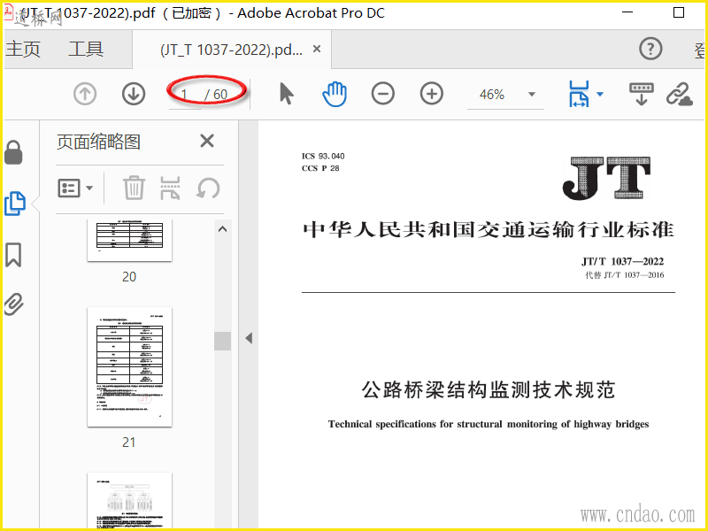The width and height of the screenshot is (708, 531).
Task: Choose the selection arrow tool
Action: (286, 94)
